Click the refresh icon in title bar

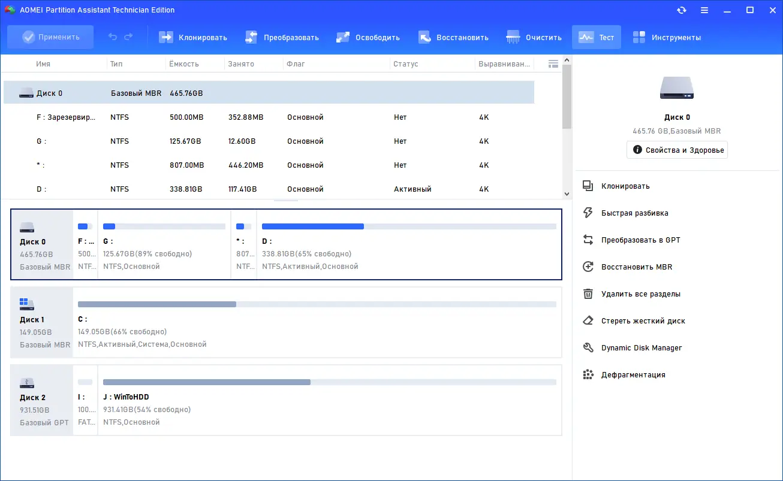click(681, 10)
